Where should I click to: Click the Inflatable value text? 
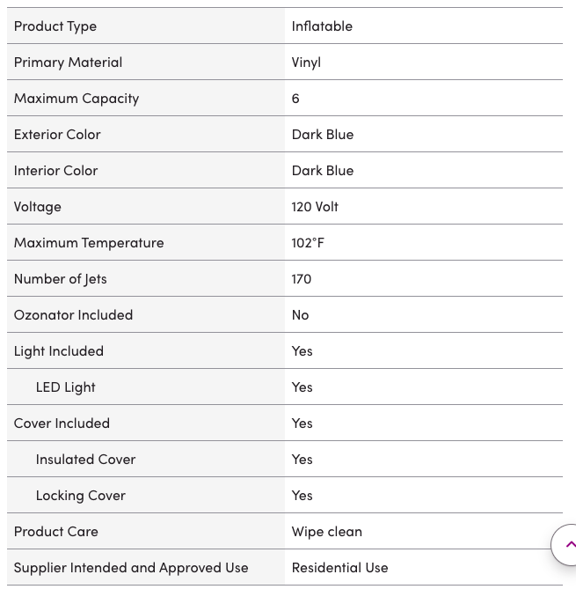coord(322,26)
